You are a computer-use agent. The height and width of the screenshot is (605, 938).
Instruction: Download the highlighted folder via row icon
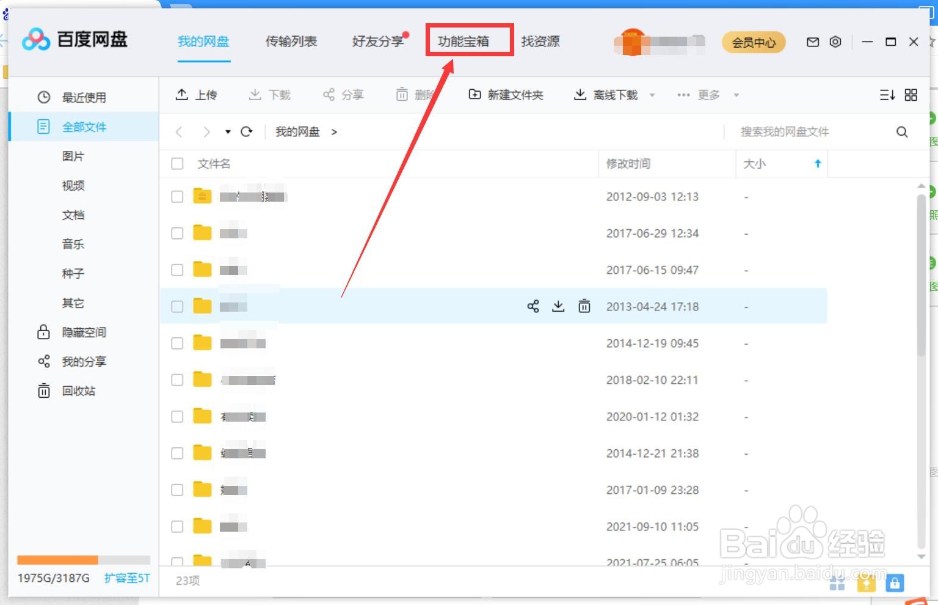point(558,306)
